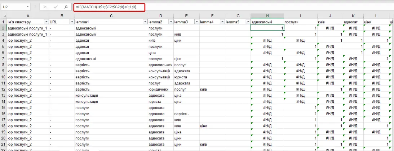
Task: Select column header A
Action: (28, 16)
